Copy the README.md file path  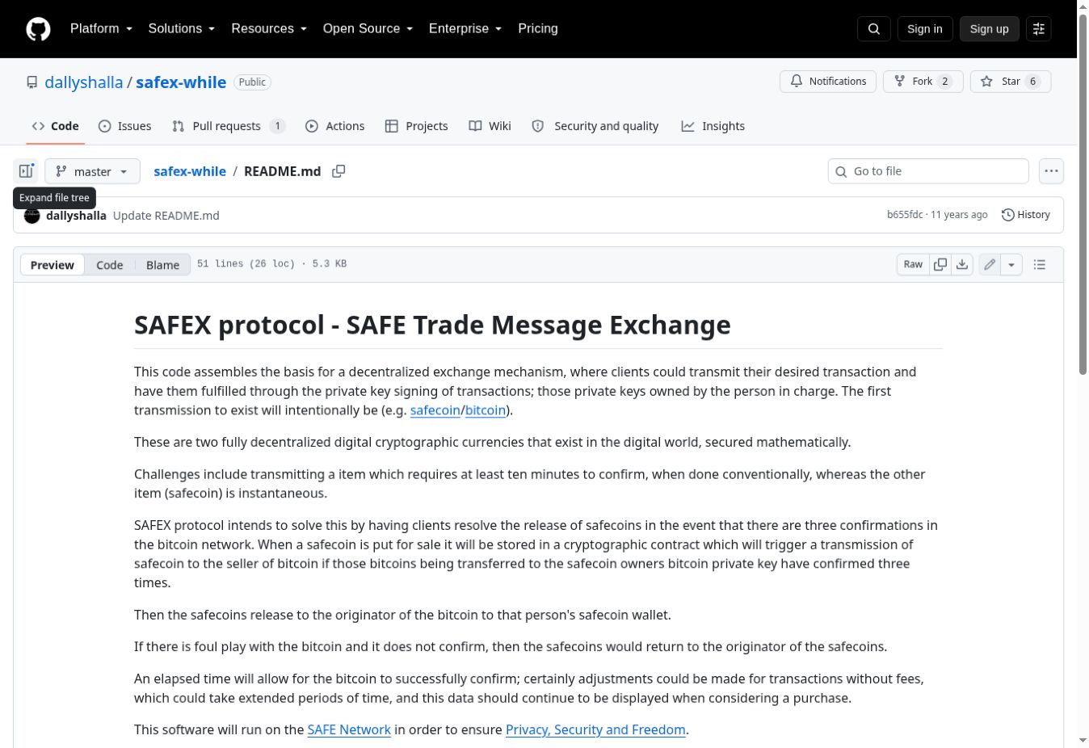pyautogui.click(x=338, y=171)
